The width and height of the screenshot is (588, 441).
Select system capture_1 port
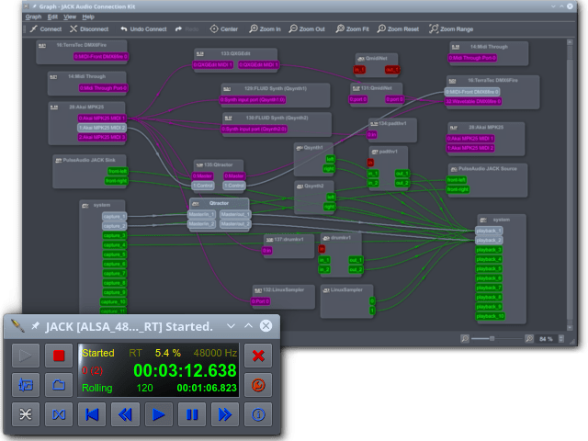pos(114,217)
